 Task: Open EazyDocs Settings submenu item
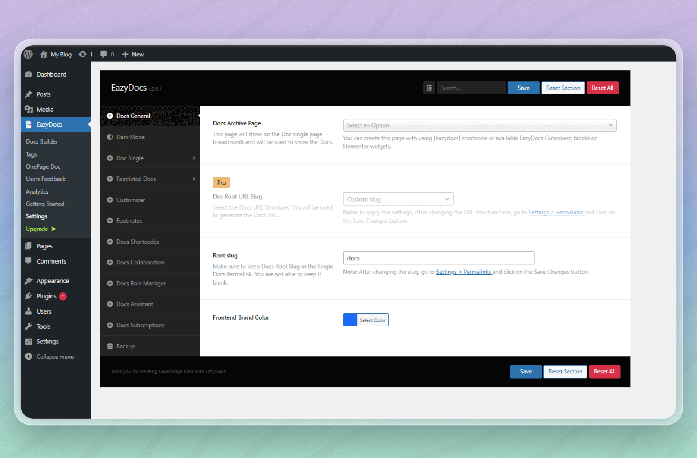click(x=36, y=216)
